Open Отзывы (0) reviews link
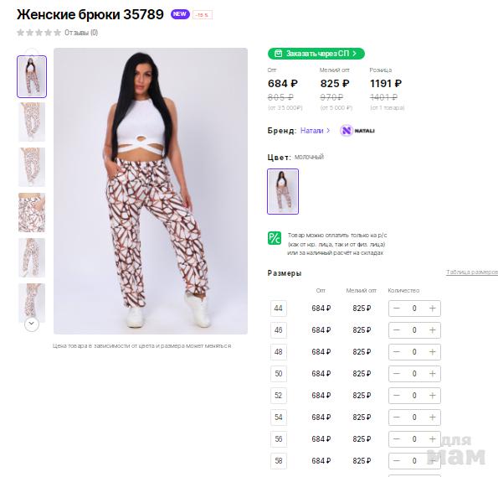 (81, 33)
